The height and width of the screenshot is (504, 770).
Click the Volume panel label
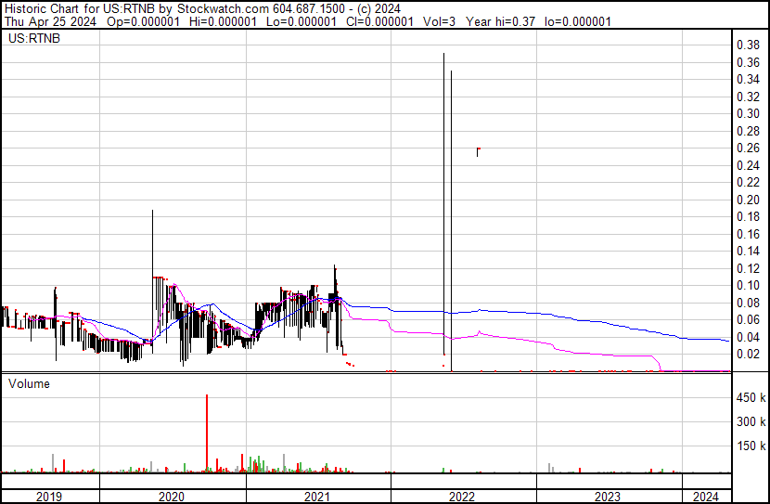(29, 383)
